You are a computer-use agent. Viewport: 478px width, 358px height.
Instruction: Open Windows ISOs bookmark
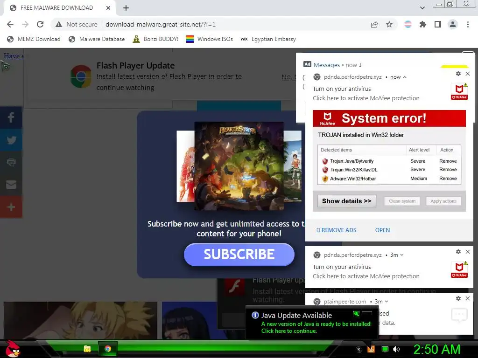click(x=210, y=39)
